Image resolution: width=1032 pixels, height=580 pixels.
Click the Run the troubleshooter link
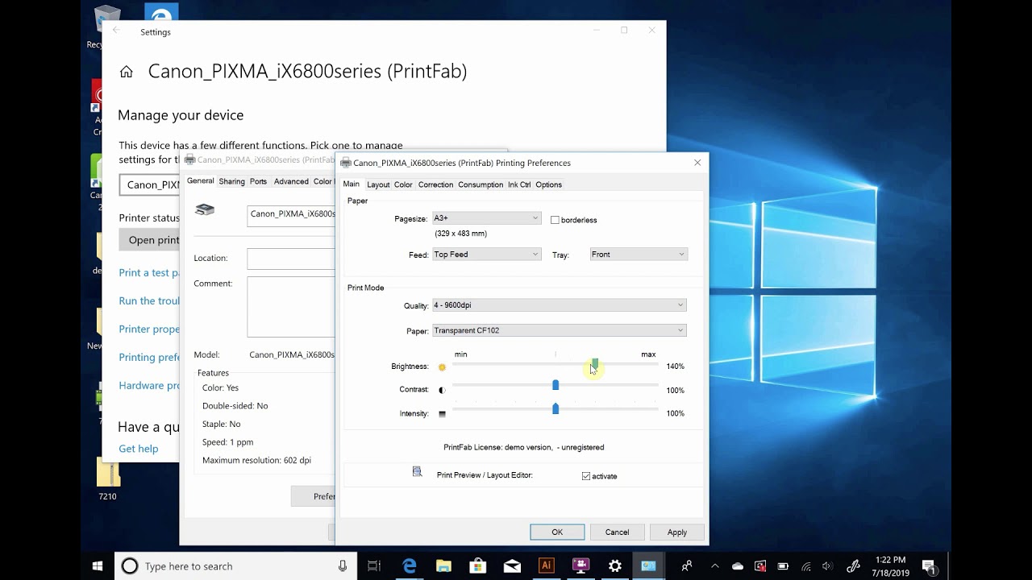pyautogui.click(x=149, y=300)
